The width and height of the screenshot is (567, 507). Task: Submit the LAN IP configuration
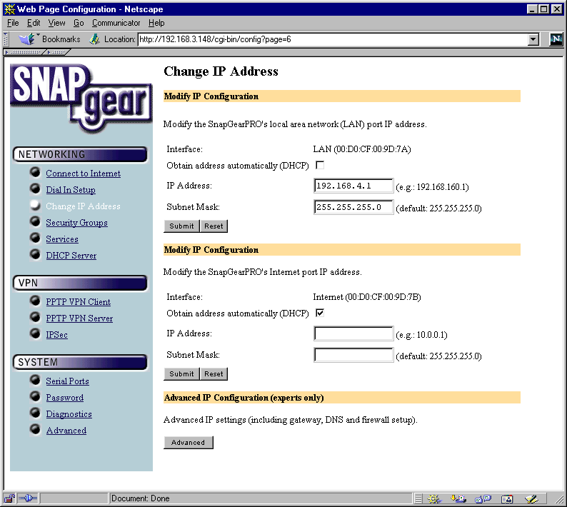pyautogui.click(x=181, y=226)
